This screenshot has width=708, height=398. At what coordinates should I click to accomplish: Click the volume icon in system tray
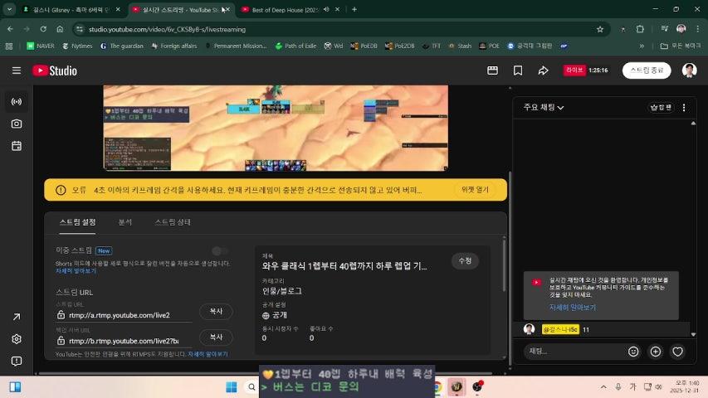coord(659,386)
